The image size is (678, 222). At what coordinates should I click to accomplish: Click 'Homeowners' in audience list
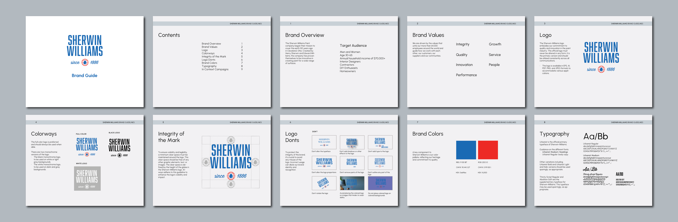click(348, 71)
